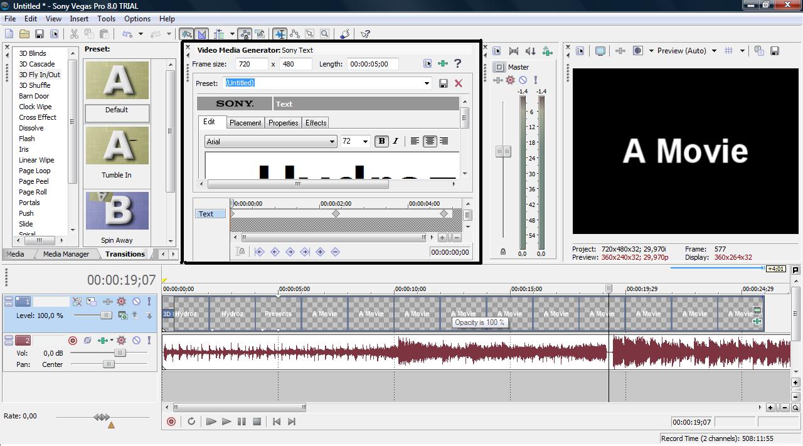Viewport: 803px width, 446px height.
Task: Toggle bold text formatting
Action: point(381,142)
